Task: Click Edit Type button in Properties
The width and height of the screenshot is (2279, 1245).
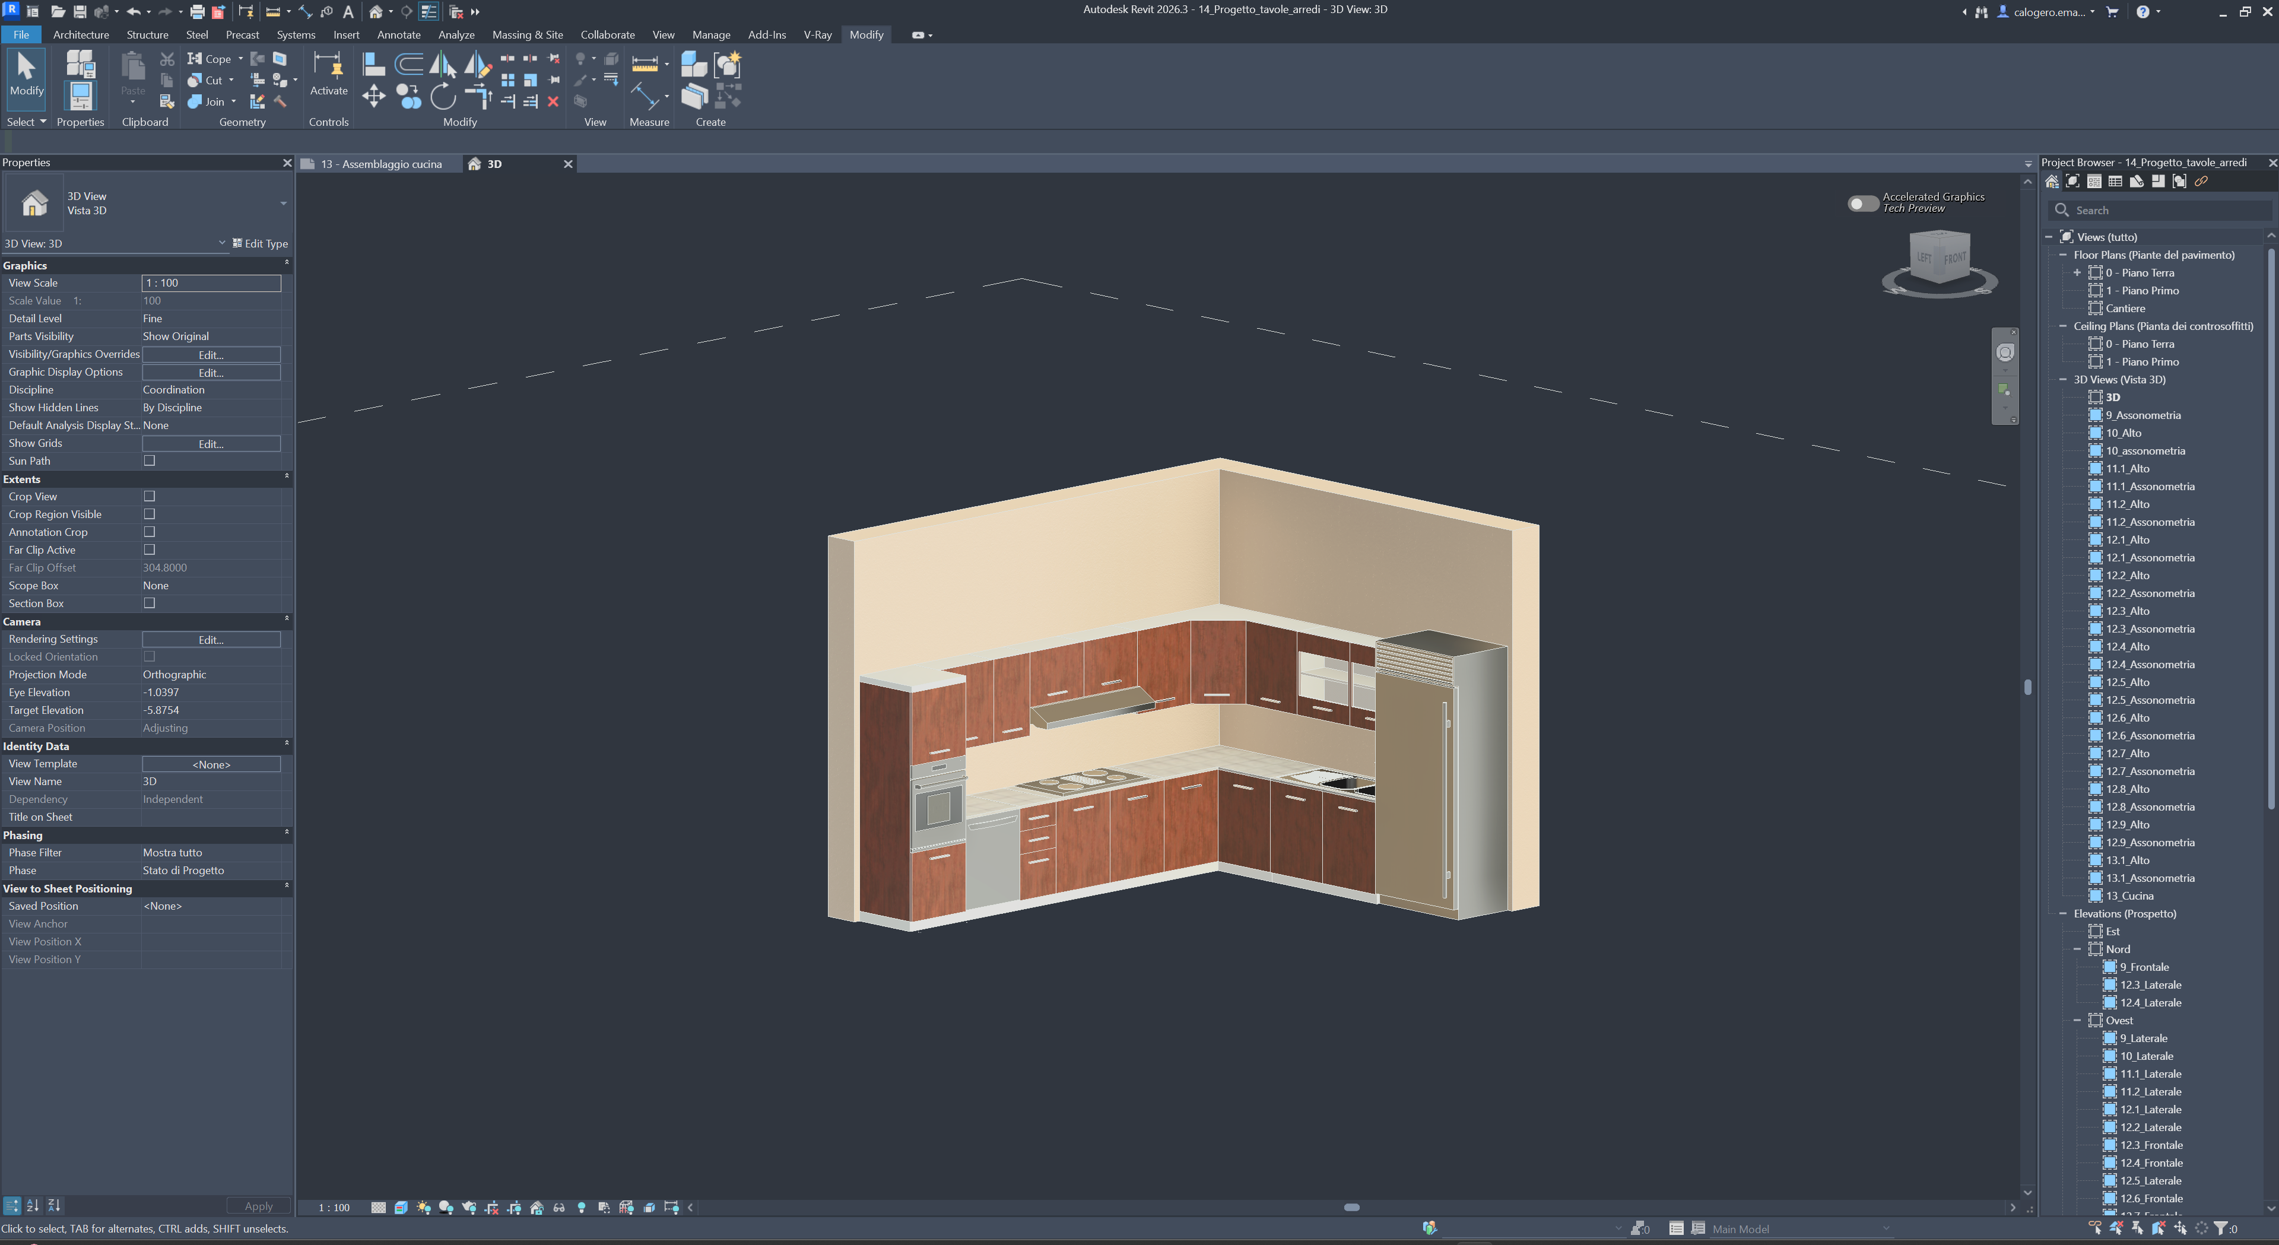Action: (x=260, y=243)
